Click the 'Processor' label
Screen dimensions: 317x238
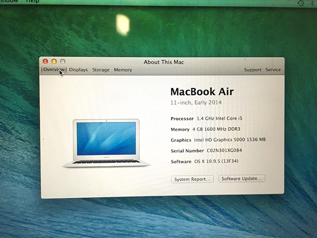click(182, 119)
